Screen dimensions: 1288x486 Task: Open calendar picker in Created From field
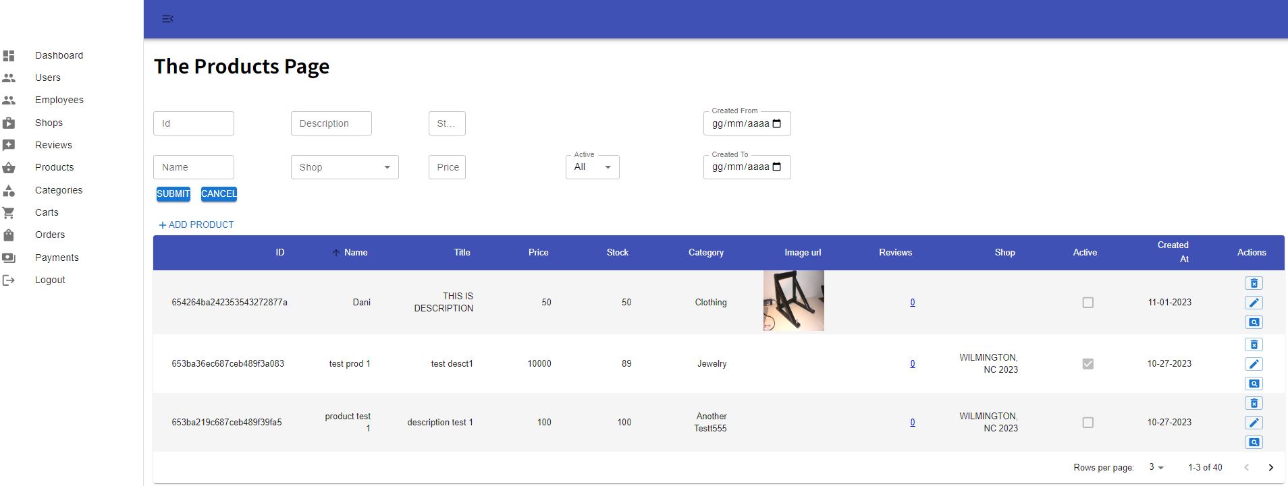coord(776,123)
